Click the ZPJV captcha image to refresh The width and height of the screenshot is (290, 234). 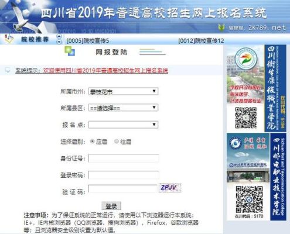click(170, 188)
